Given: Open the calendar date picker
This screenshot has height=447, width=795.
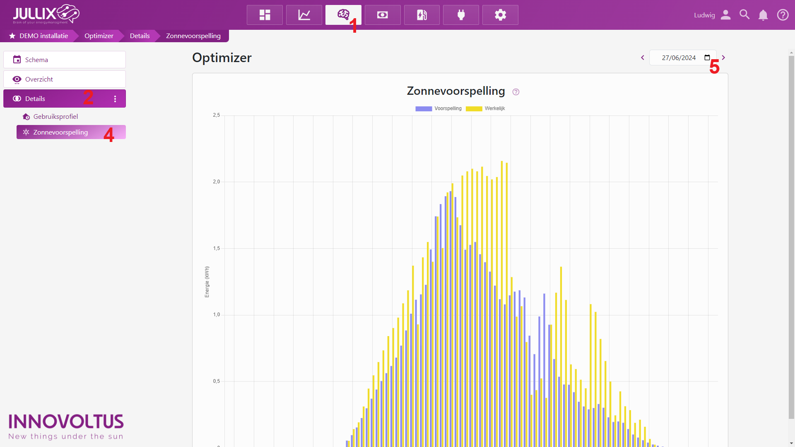Looking at the screenshot, I should coord(707,58).
